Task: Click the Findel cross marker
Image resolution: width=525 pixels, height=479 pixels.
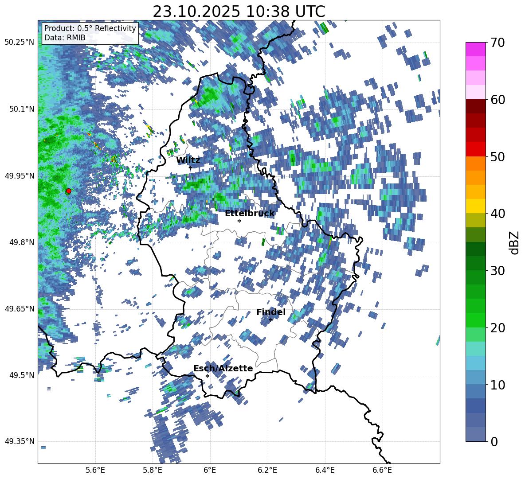Action: tap(271, 320)
